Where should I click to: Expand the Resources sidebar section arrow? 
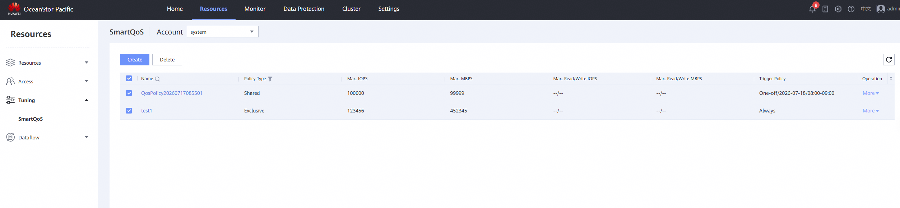[86, 63]
